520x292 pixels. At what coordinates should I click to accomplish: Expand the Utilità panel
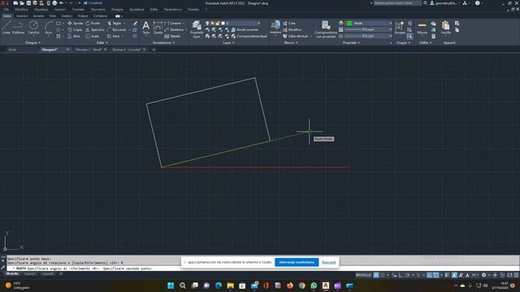pyautogui.click(x=426, y=43)
